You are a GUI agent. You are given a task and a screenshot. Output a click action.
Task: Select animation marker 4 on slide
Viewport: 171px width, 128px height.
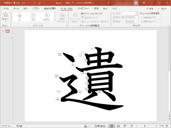point(92,49)
